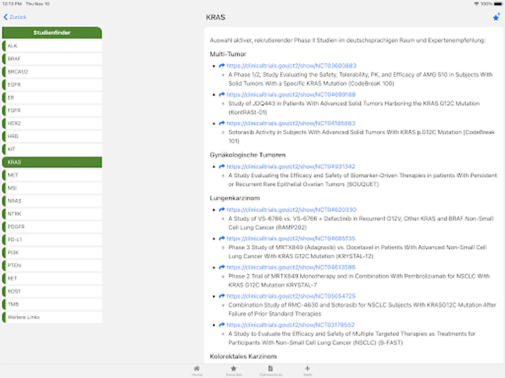This screenshot has height=378, width=505.
Task: Tap share arrow icon beside NCT04620330
Action: [222, 210]
